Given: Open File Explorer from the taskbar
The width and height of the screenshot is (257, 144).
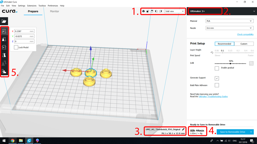Looking at the screenshot, I should click(x=21, y=140).
